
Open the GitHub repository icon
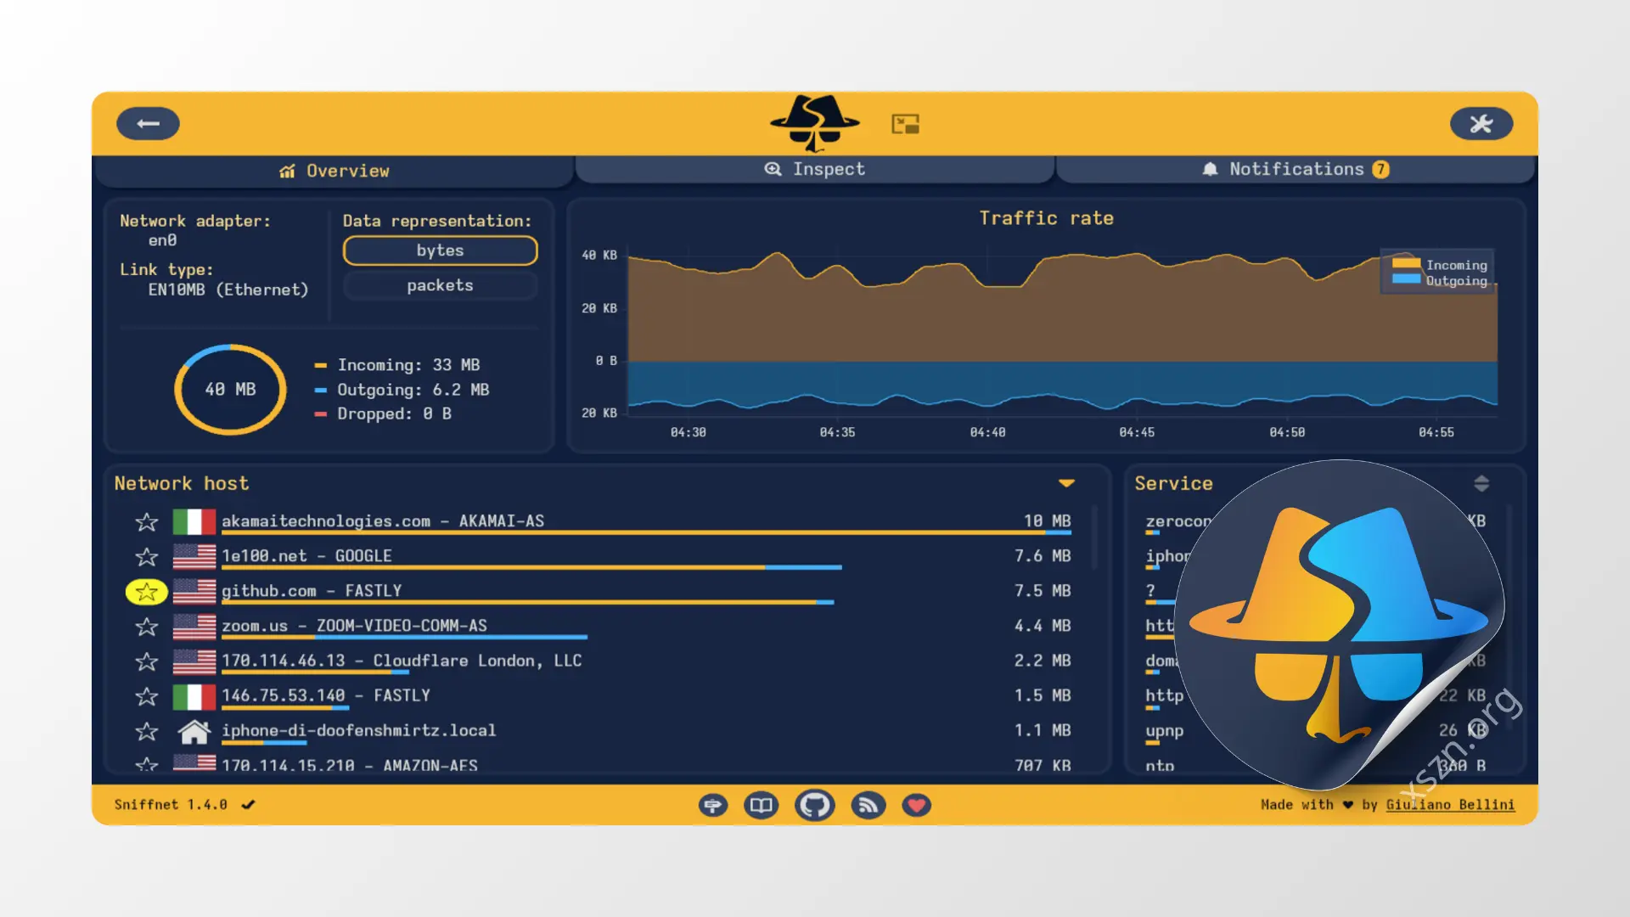click(x=815, y=805)
